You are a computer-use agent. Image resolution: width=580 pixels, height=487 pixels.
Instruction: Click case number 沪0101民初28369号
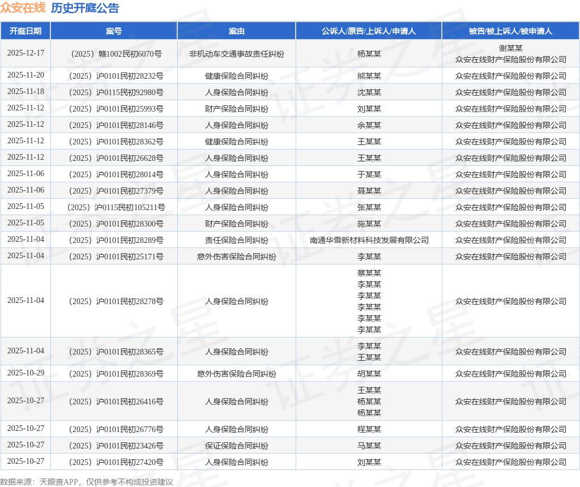tap(117, 374)
